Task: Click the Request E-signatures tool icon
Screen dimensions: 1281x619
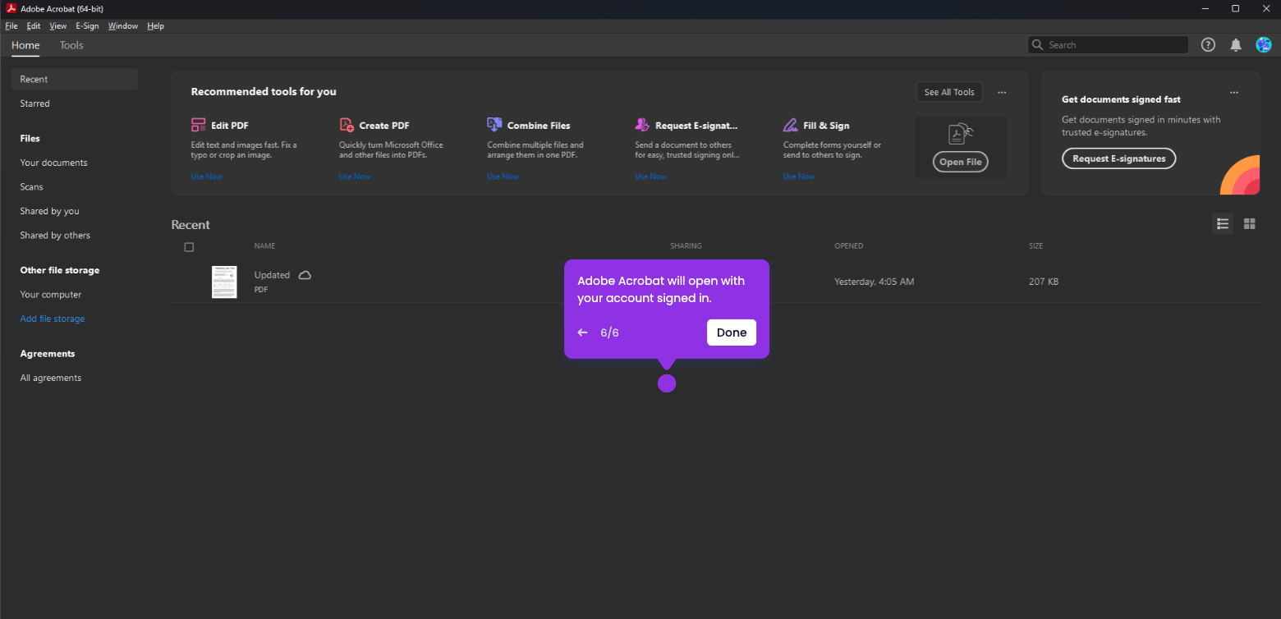Action: coord(642,125)
